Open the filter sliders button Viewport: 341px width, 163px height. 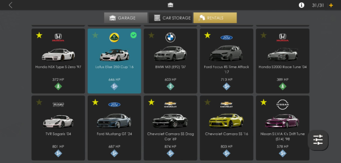(x=318, y=140)
